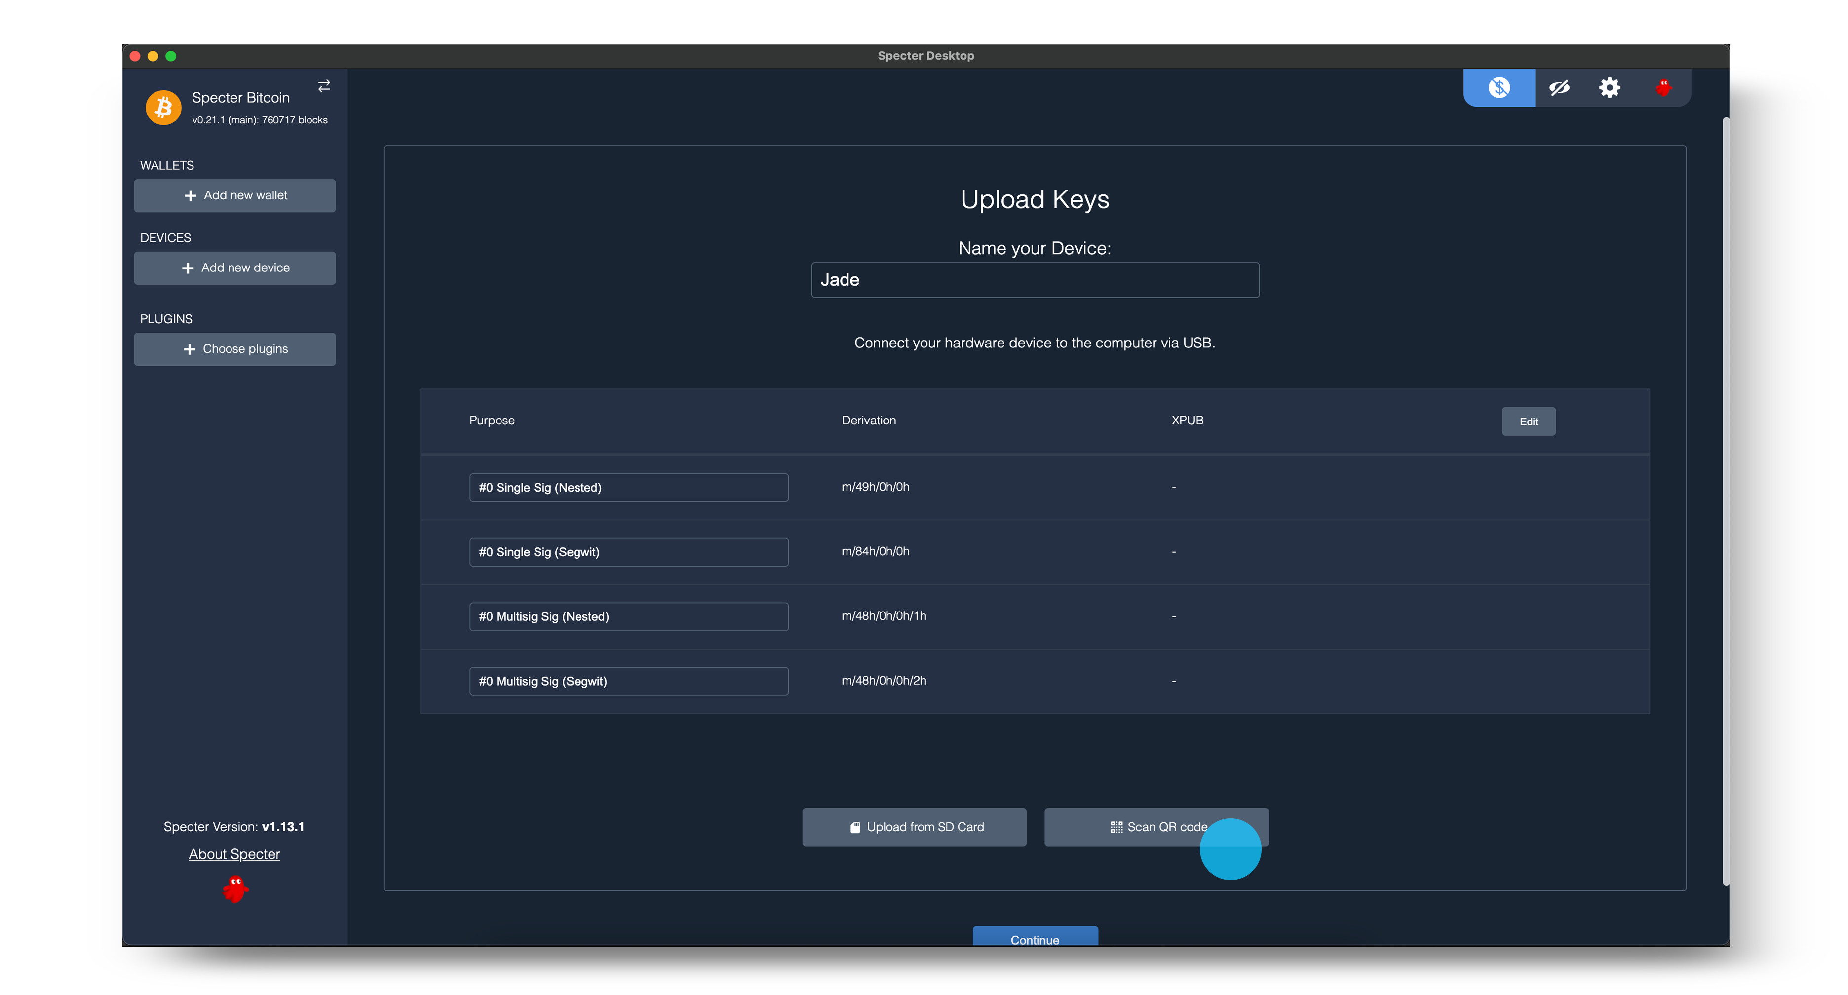Image resolution: width=1848 pixels, height=995 pixels.
Task: Add a new device
Action: tap(234, 268)
